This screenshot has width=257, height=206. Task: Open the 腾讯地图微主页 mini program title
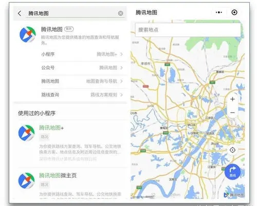click(x=58, y=175)
